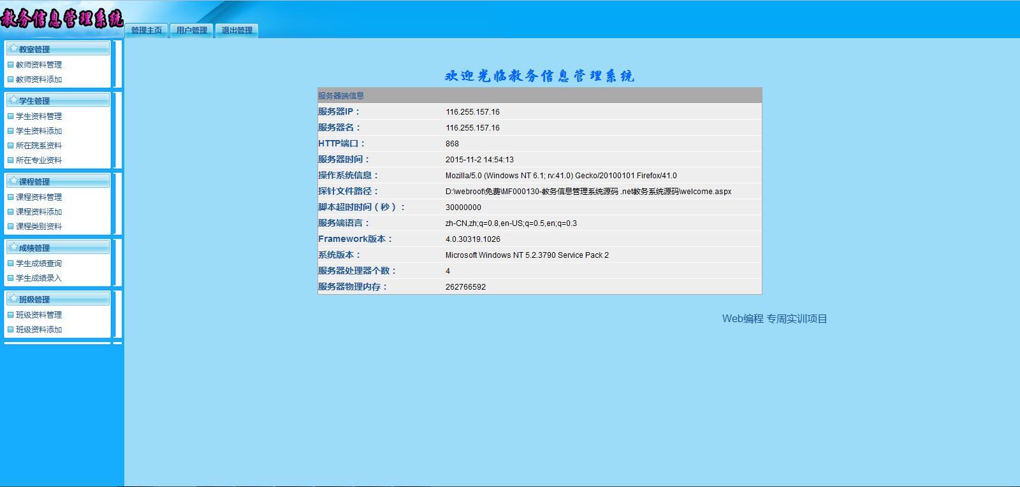Click the Framework version 4.0.30319.1026
The image size is (1020, 487).
coord(473,239)
